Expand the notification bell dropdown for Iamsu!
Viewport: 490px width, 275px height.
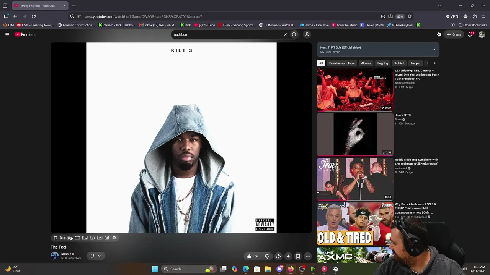coord(96,256)
